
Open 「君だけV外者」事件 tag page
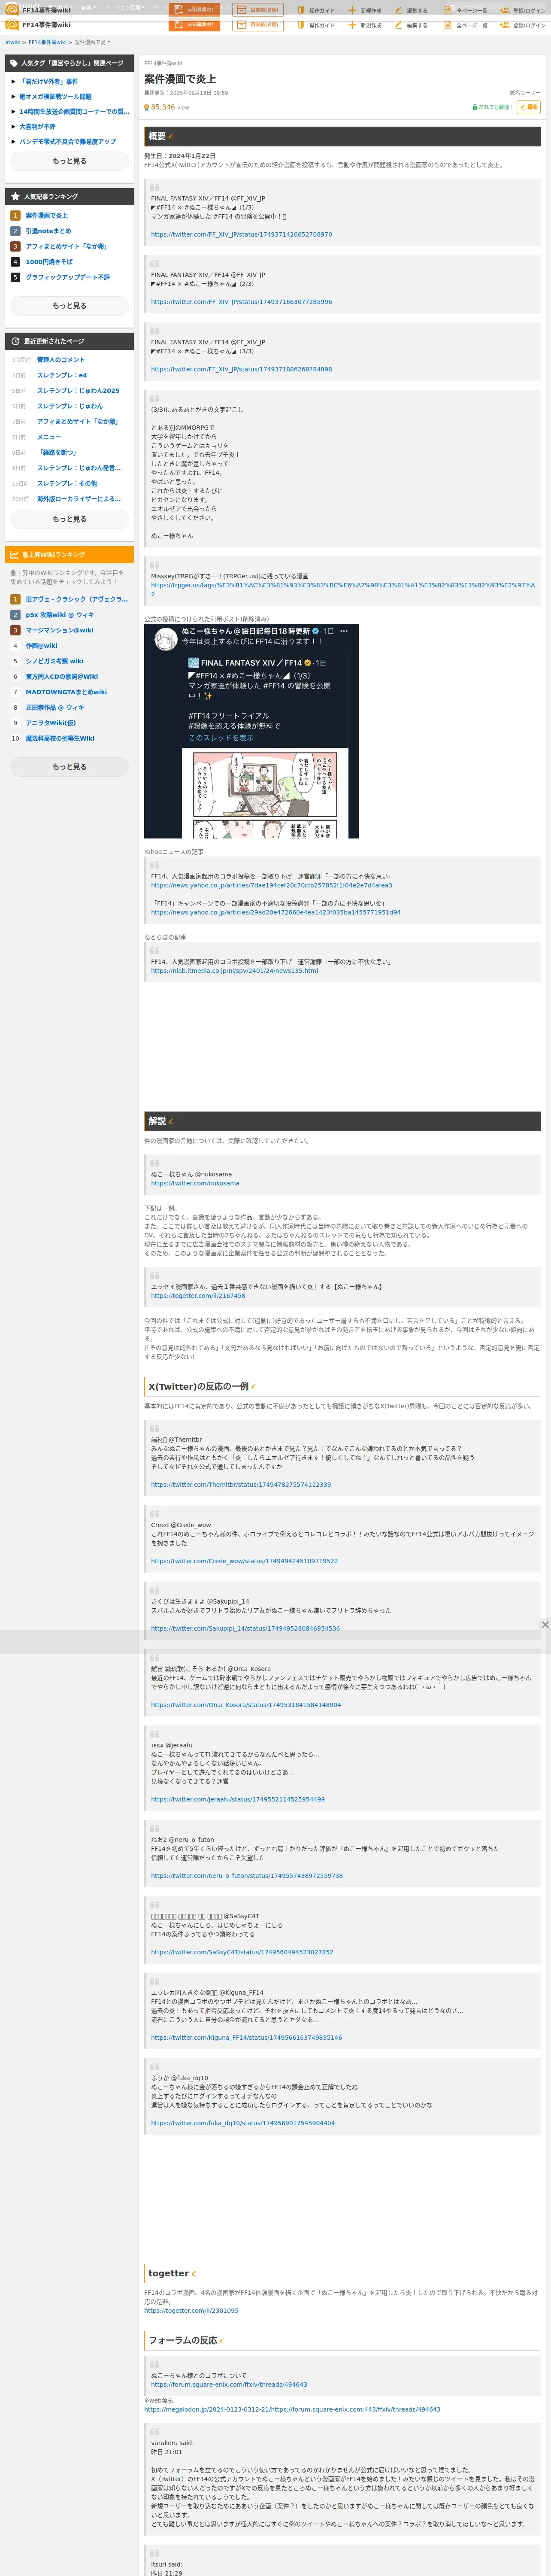click(x=49, y=82)
